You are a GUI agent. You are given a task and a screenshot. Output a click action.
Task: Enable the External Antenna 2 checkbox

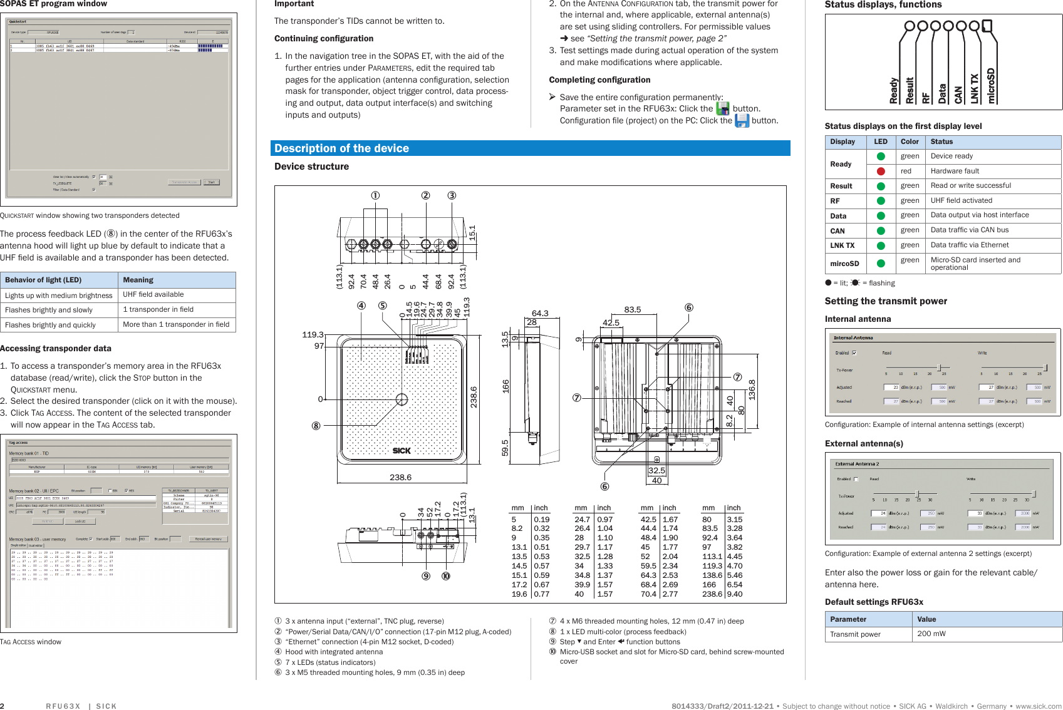point(856,479)
